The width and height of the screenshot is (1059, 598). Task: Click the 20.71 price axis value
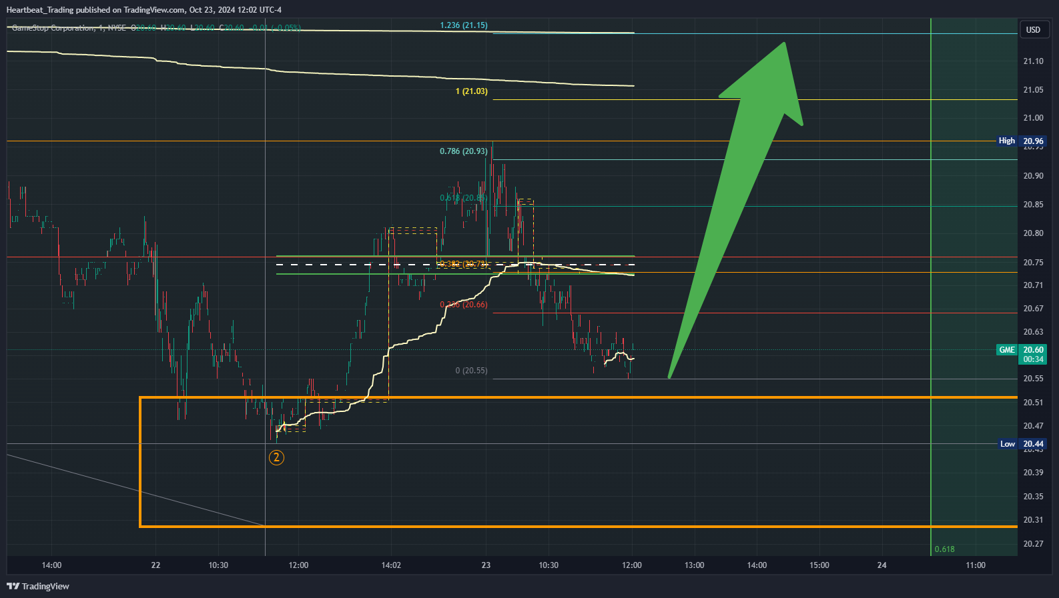(x=1033, y=285)
